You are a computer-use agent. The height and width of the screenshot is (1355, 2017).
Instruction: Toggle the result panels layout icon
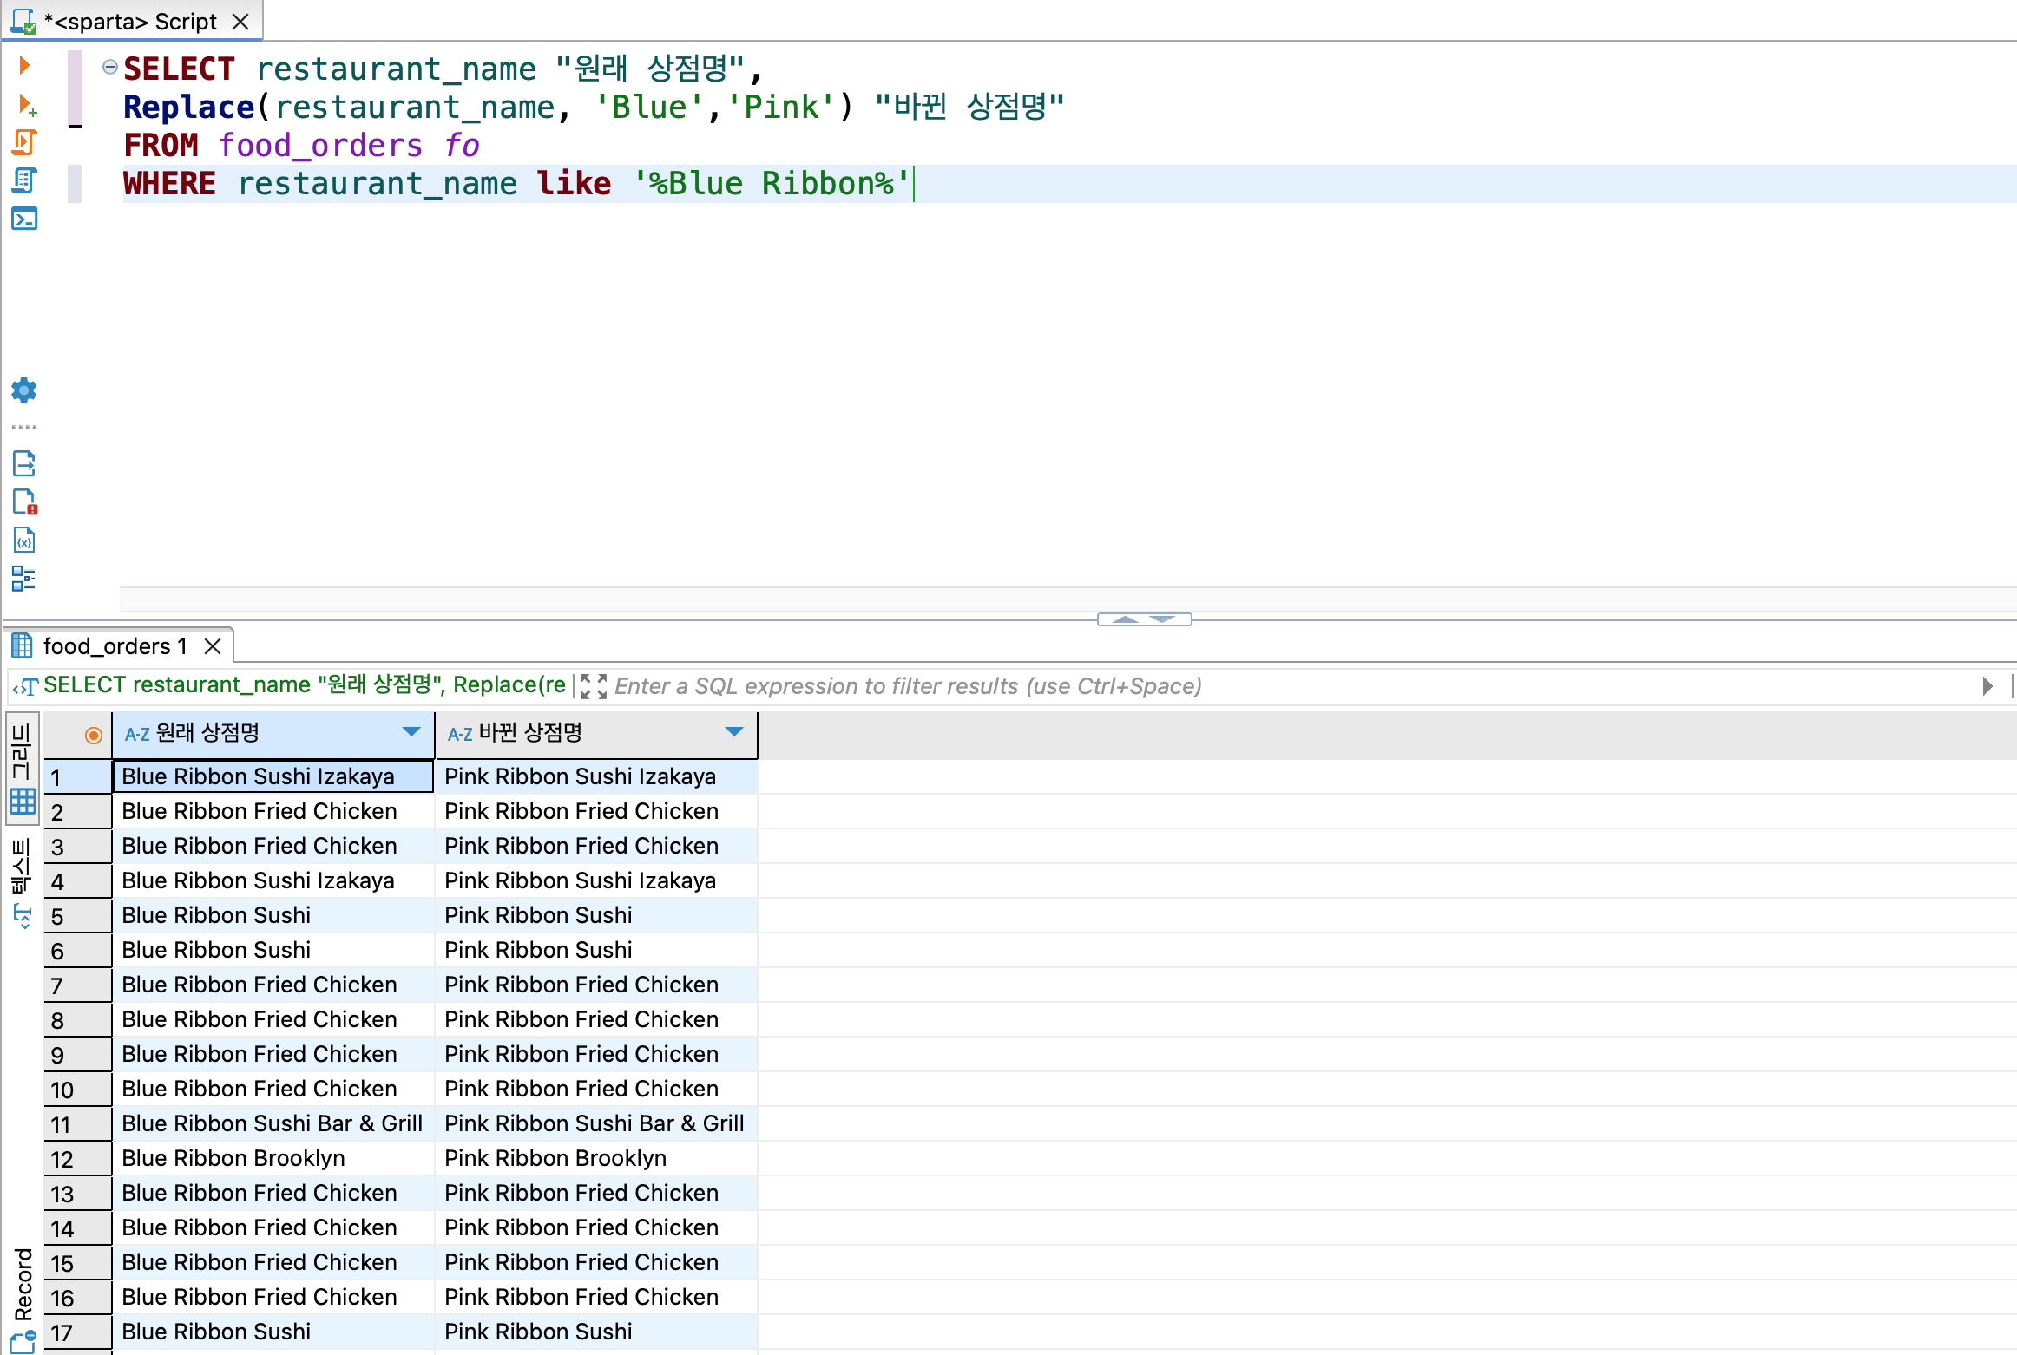[24, 579]
